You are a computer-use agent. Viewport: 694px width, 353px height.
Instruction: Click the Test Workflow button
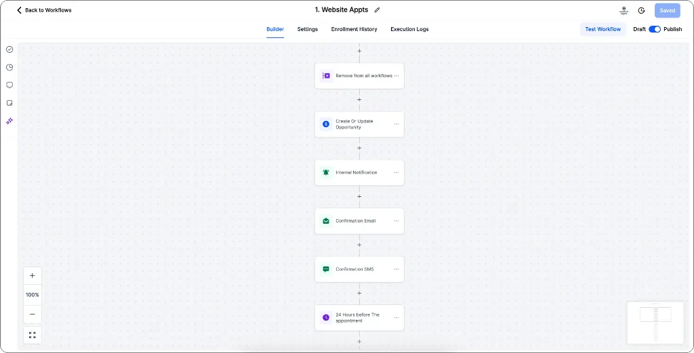(603, 29)
